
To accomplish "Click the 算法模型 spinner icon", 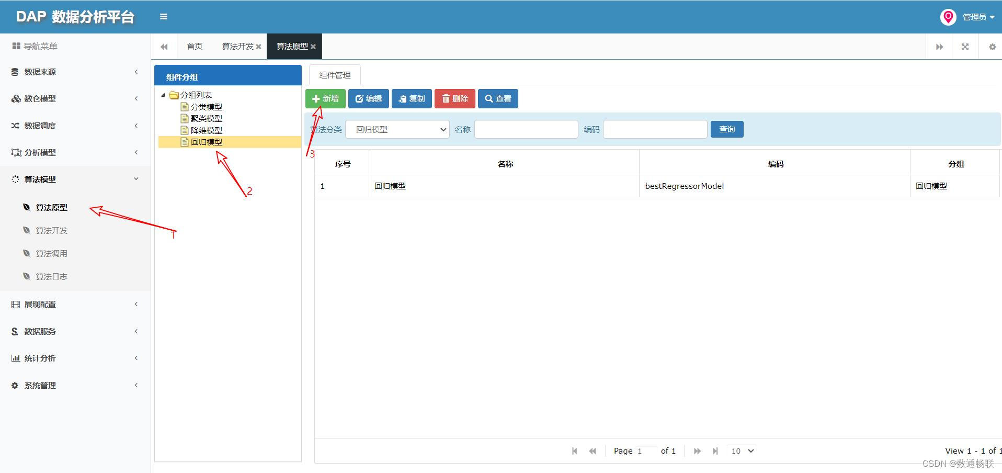I will click(15, 179).
